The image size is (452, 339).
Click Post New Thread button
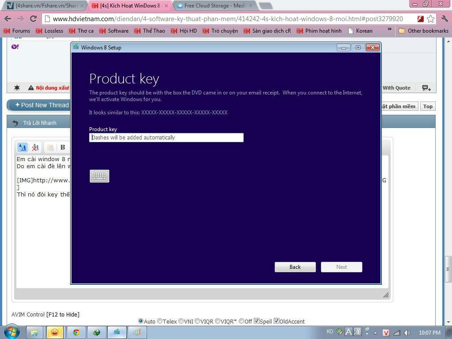(39, 105)
